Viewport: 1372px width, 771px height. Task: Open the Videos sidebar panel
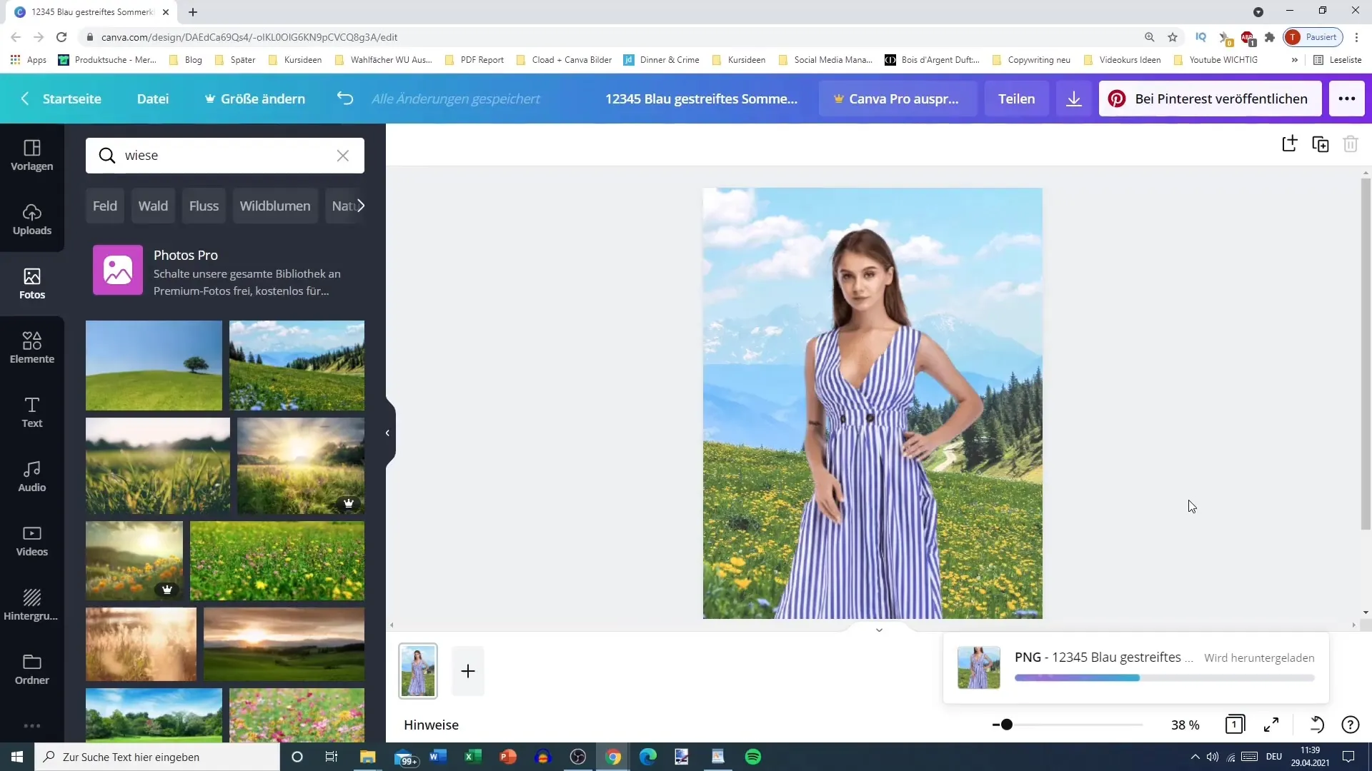[x=32, y=540]
